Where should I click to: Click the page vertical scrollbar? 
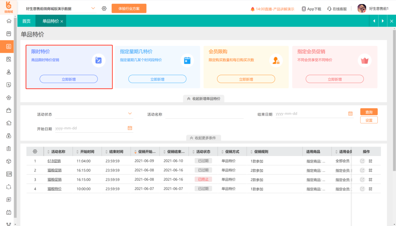coord(394,101)
